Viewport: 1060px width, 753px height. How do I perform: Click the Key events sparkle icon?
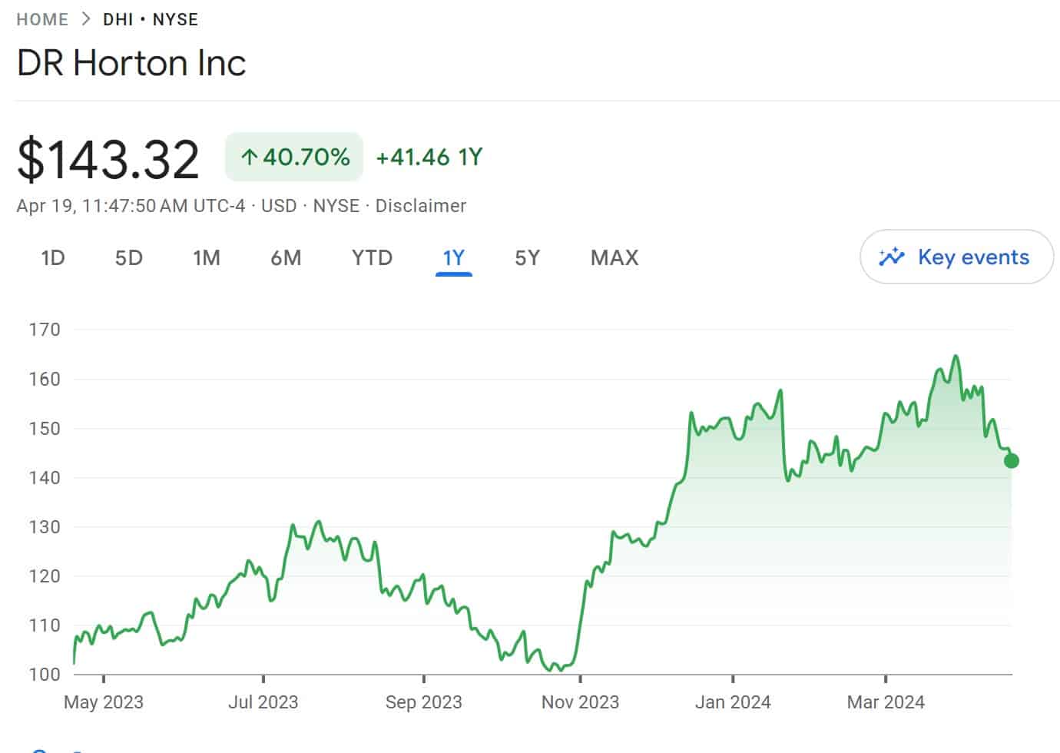point(892,257)
